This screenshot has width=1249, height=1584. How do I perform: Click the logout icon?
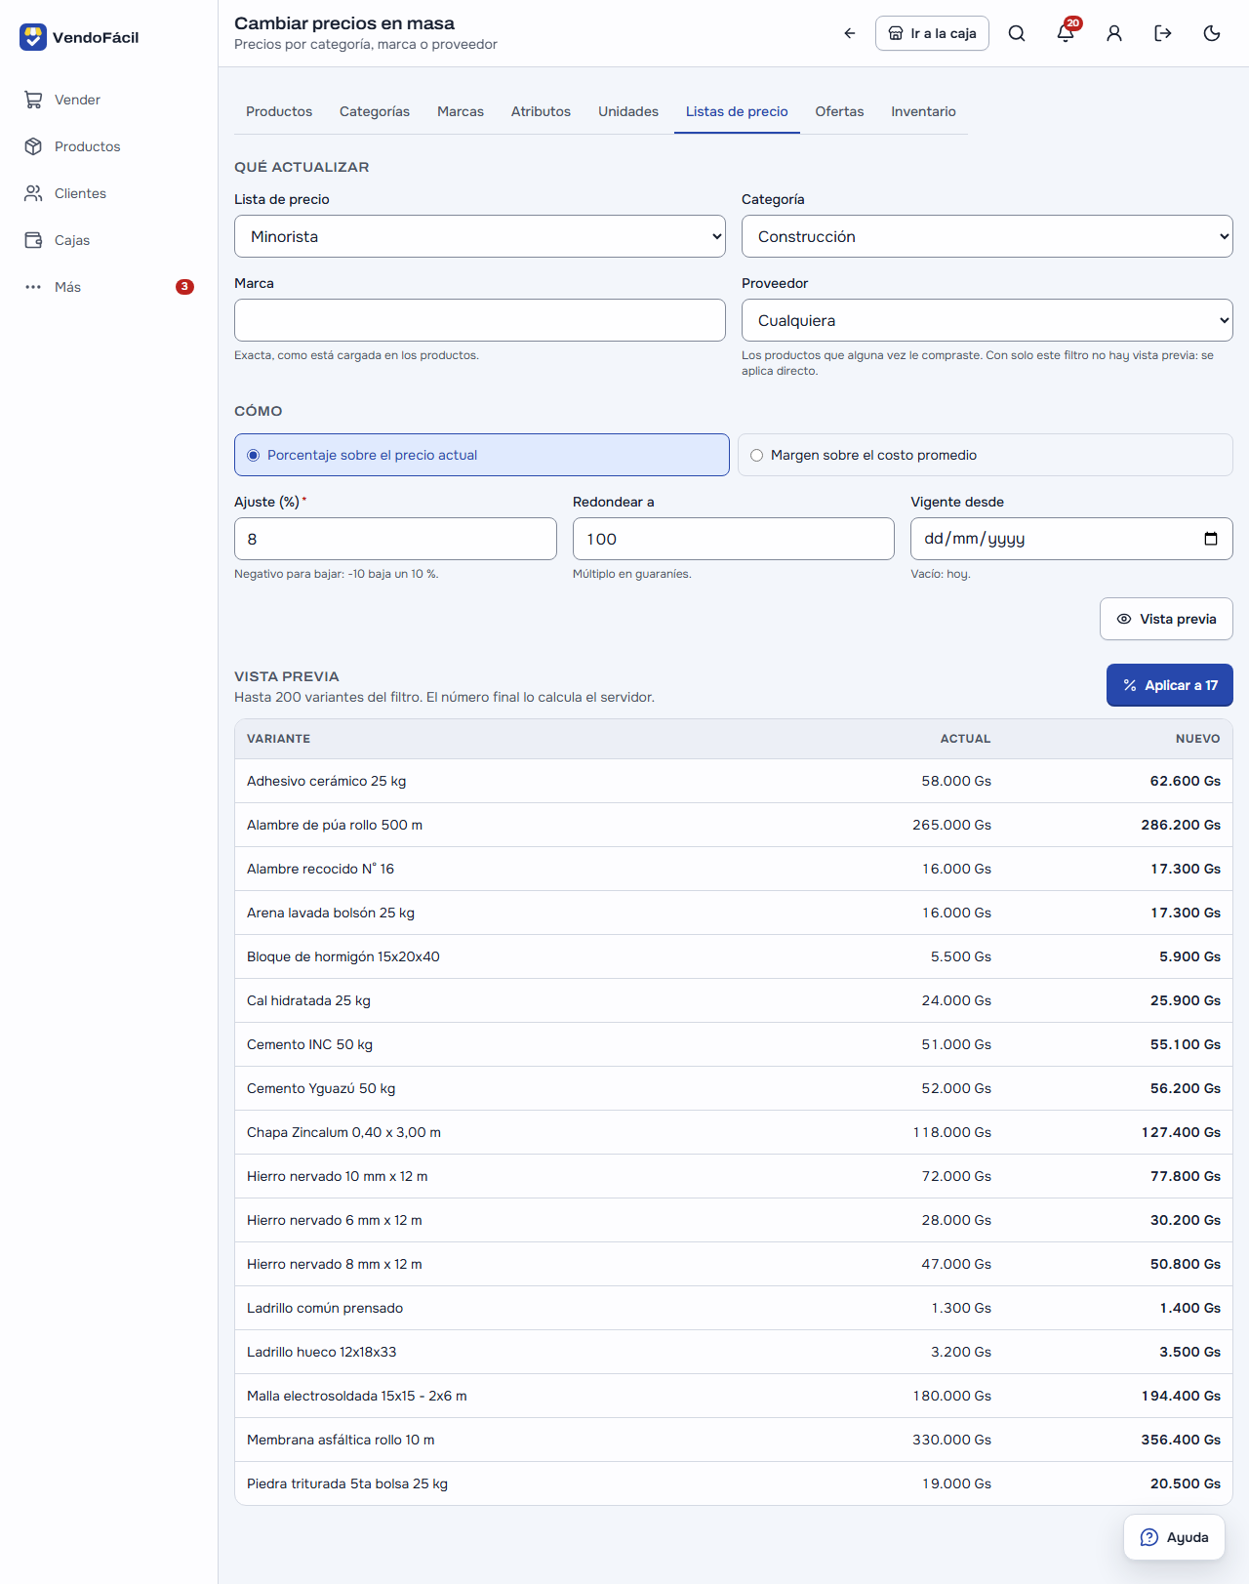tap(1163, 33)
